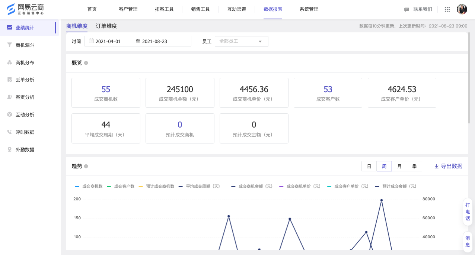This screenshot has width=475, height=255.
Task: Open the user avatar menu
Action: [x=462, y=9]
